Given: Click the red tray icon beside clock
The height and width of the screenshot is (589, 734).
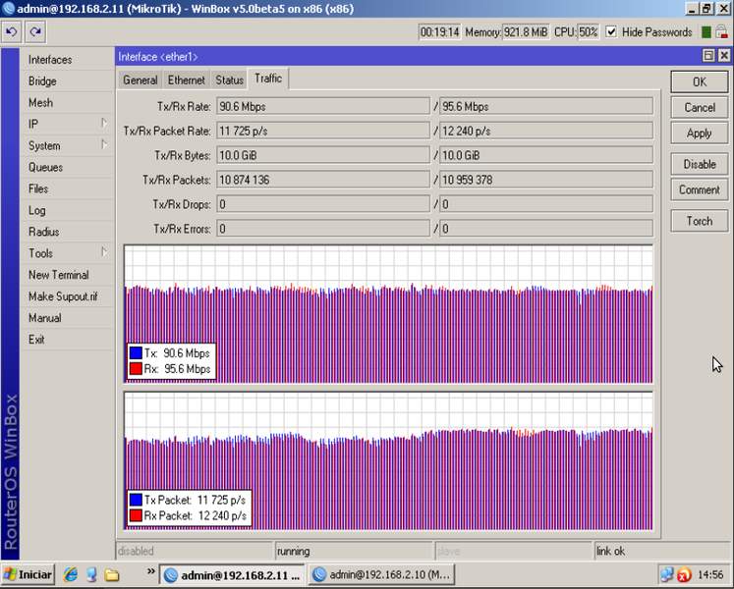Looking at the screenshot, I should (684, 574).
